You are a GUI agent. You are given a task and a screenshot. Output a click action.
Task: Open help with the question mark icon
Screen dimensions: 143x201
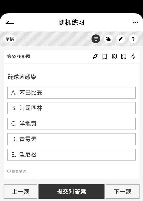133,39
